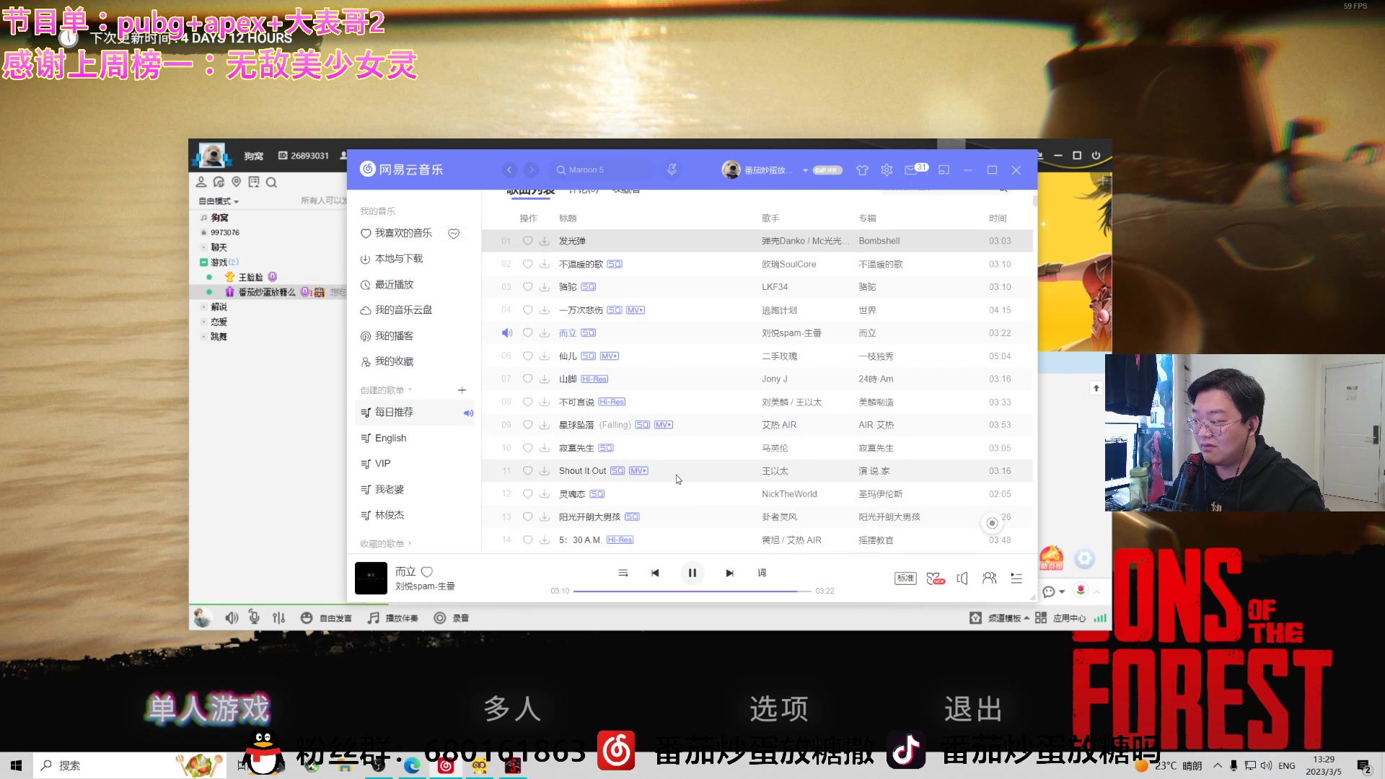Click search icon in YY channel toolbar
This screenshot has width=1385, height=779.
[x=271, y=182]
